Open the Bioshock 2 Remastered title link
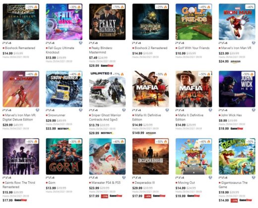258x208 pixels. pyautogui.click(x=151, y=48)
